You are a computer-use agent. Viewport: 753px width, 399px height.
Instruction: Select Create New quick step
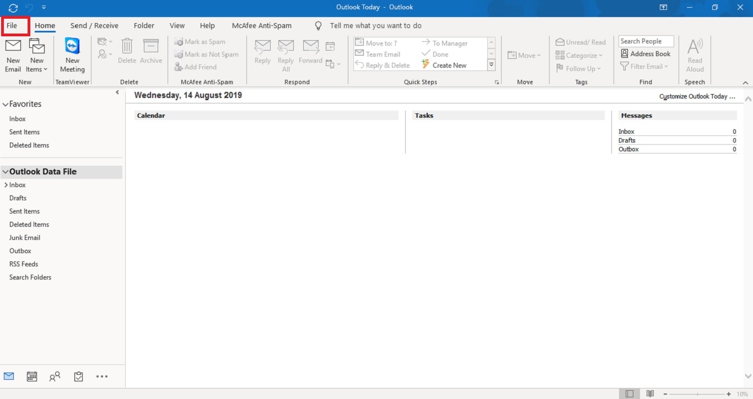[x=444, y=65]
